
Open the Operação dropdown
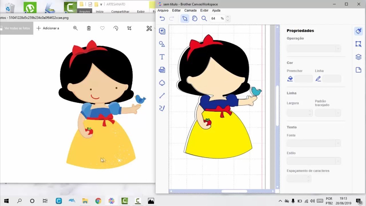[314, 48]
